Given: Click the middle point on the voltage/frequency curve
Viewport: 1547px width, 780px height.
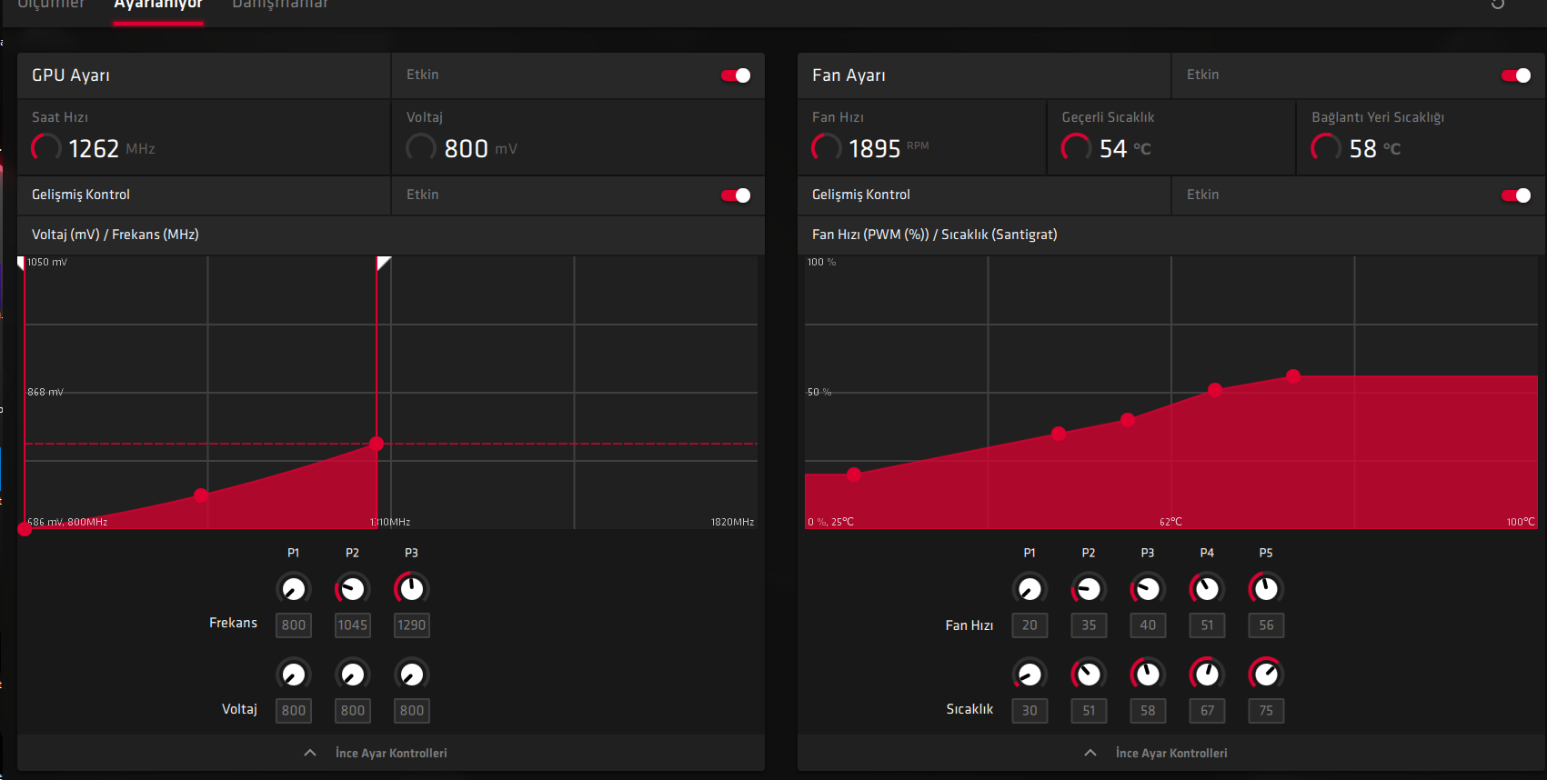Looking at the screenshot, I should pos(201,495).
